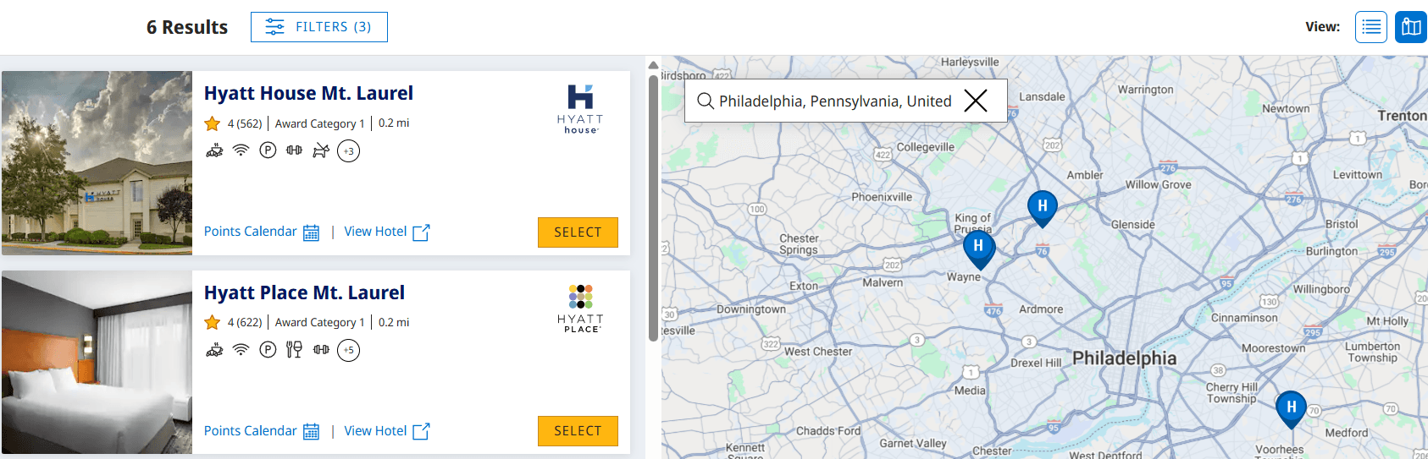The width and height of the screenshot is (1428, 459).
Task: Click the map search magnifier icon
Action: tap(705, 101)
